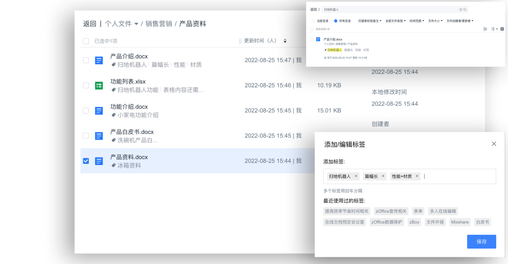This screenshot has width=508, height=264.
Task: Add recent tag zBox
Action: pyautogui.click(x=414, y=222)
